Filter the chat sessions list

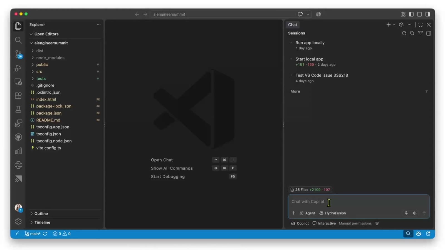[421, 33]
